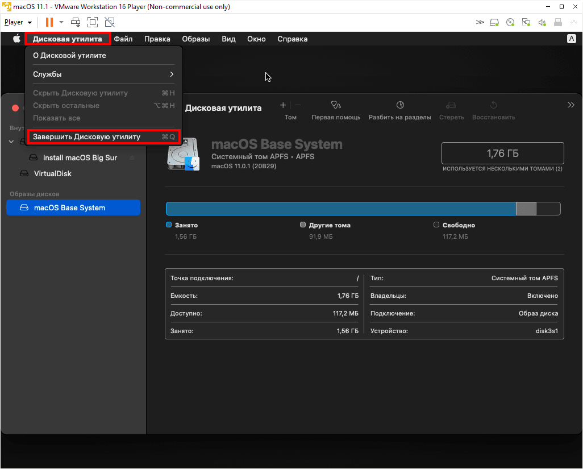Open the Apple menu

click(x=16, y=39)
